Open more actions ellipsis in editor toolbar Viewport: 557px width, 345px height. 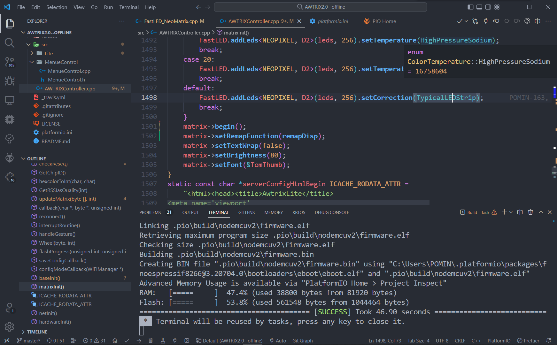(x=548, y=21)
